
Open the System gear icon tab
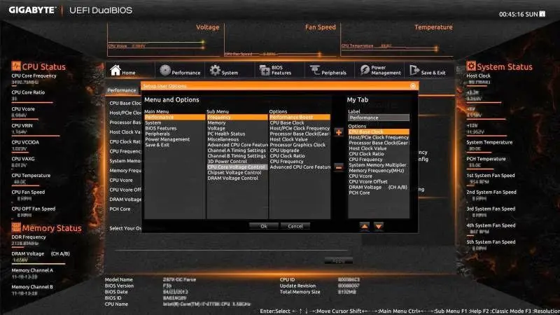[215, 70]
